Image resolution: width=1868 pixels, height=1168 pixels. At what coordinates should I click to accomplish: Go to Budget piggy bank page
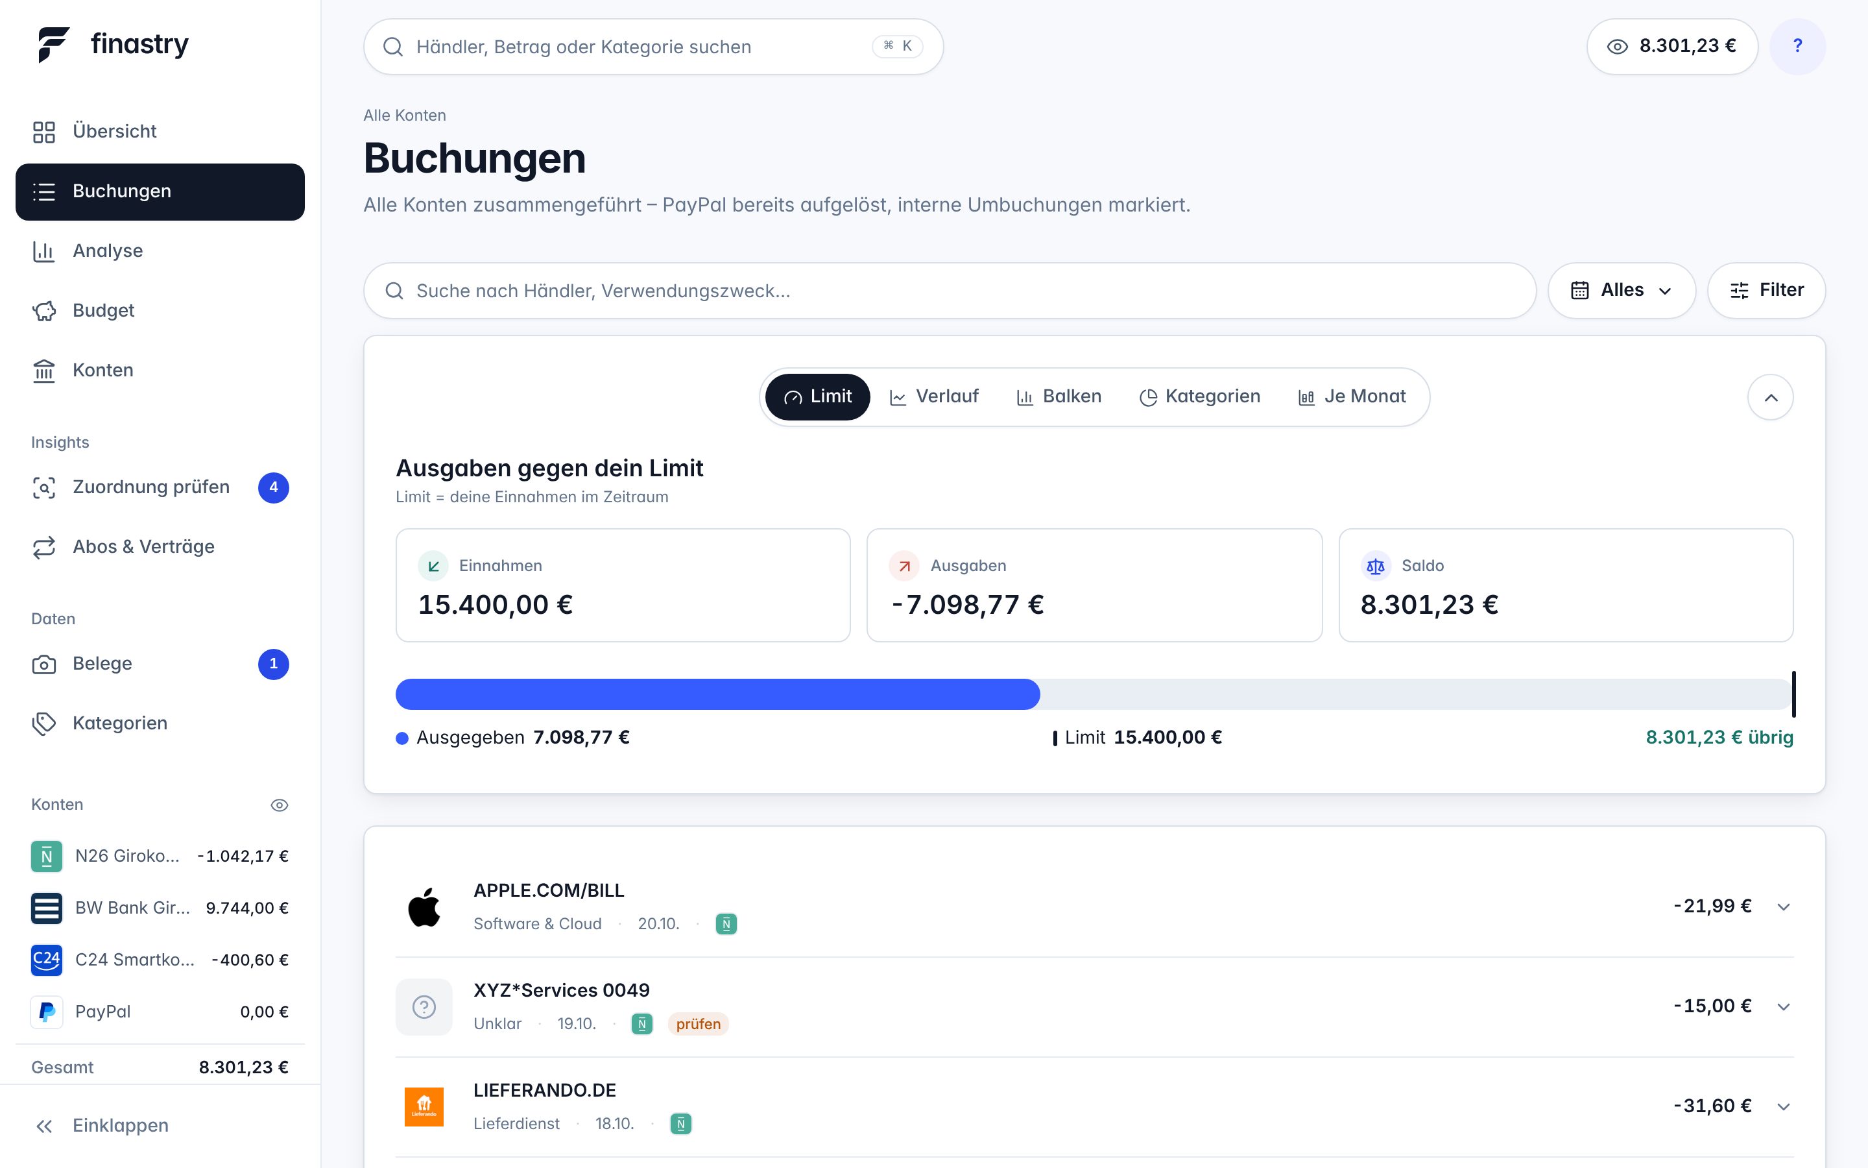tap(160, 311)
